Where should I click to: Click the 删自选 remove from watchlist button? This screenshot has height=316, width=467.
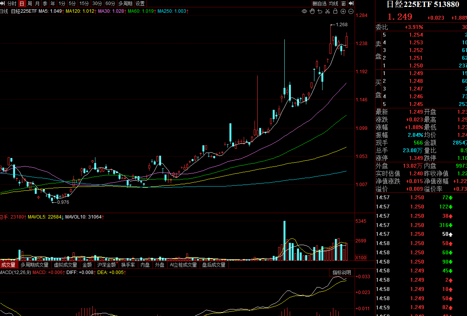point(319,3)
